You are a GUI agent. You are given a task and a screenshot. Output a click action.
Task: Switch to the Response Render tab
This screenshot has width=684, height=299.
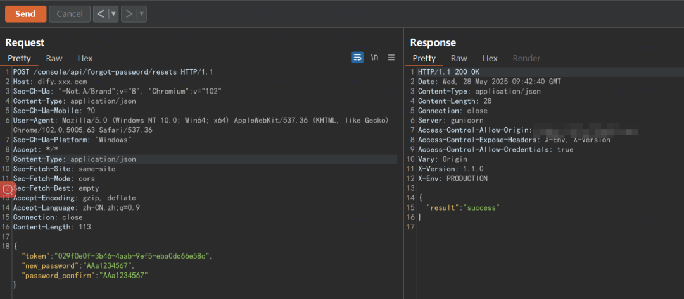(x=526, y=58)
